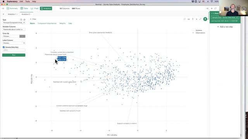
Task: Select the Weights sub-tab
Action: [62, 23]
